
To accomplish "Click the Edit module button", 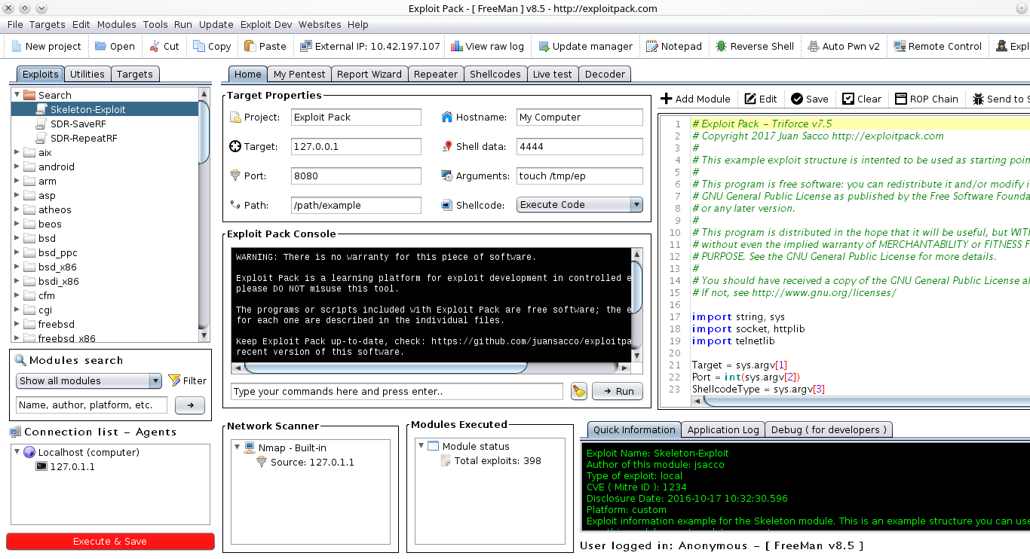I will click(x=761, y=99).
